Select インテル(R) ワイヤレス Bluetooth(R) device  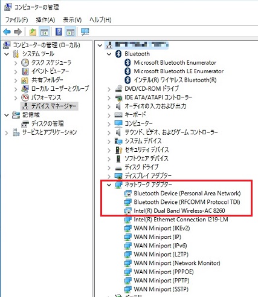click(x=175, y=80)
